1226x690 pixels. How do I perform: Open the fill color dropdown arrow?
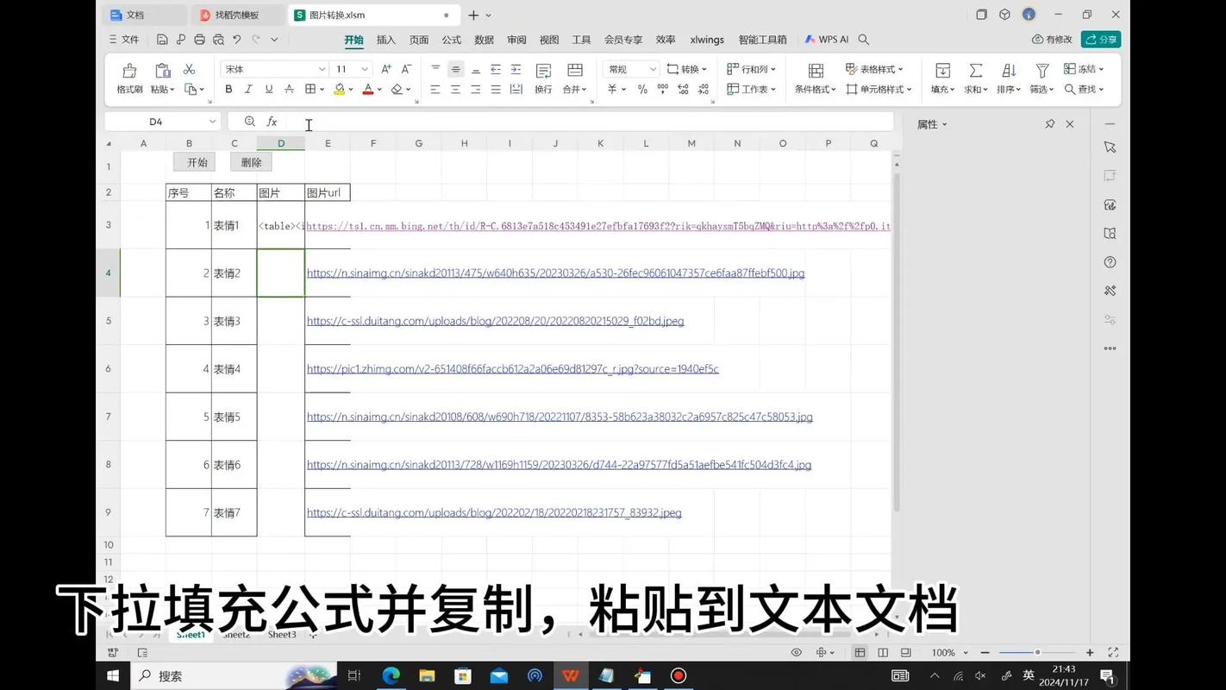click(x=349, y=89)
